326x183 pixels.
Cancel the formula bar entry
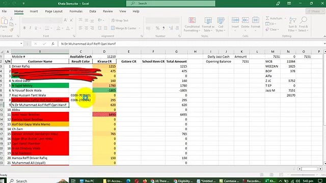(x=36, y=44)
